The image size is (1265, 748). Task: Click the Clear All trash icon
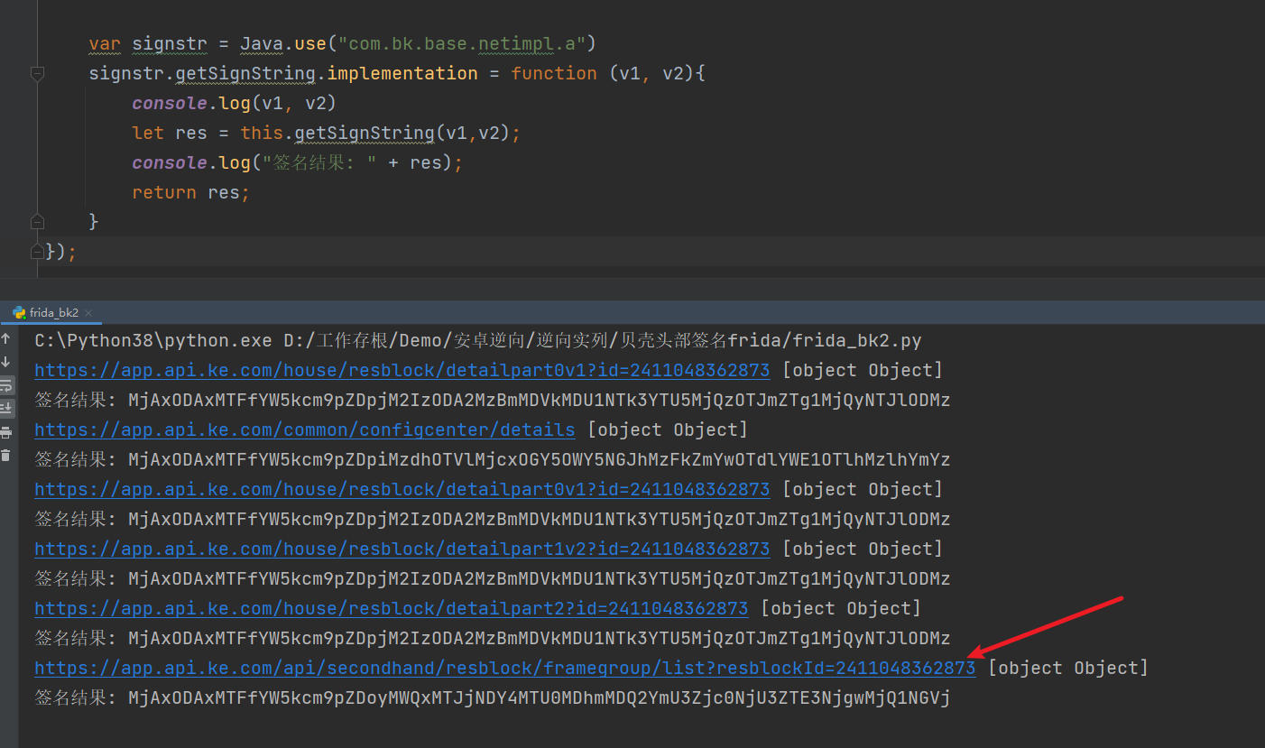(x=6, y=456)
